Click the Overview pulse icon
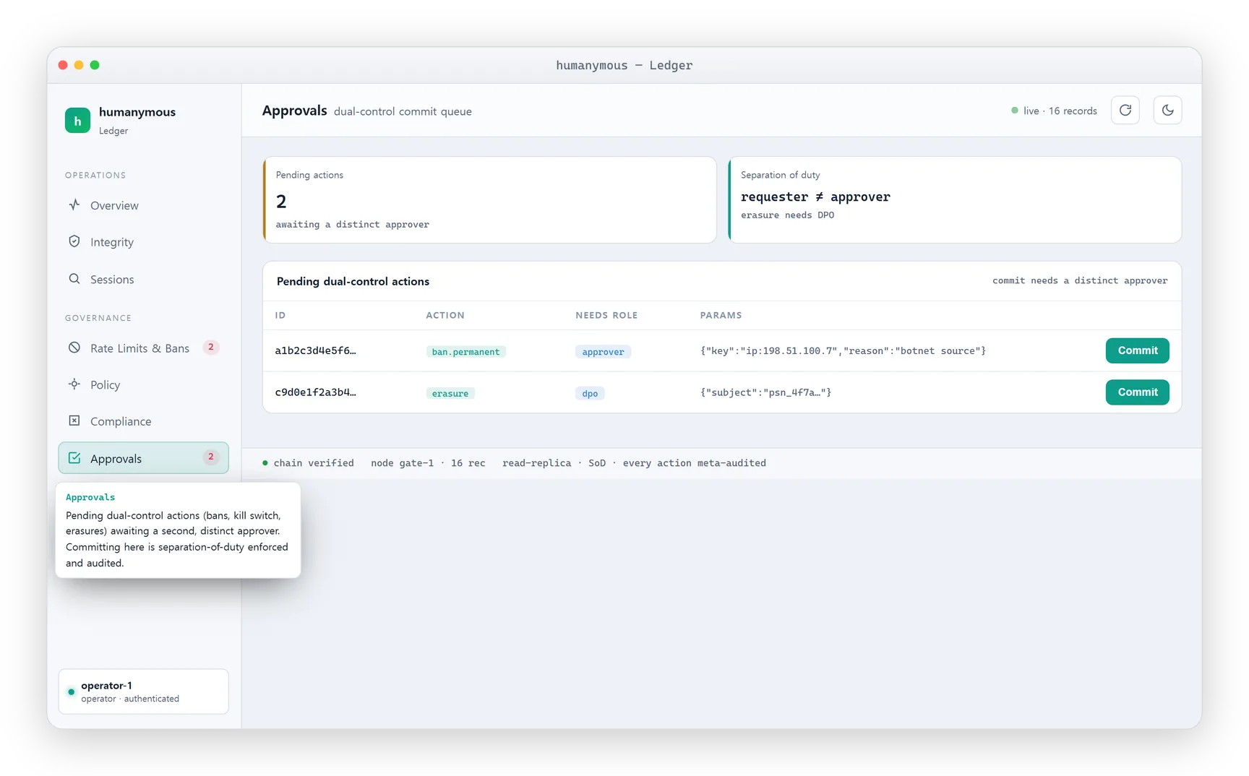 tap(74, 205)
